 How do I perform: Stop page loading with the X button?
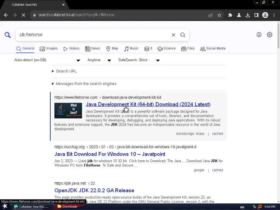(24, 15)
